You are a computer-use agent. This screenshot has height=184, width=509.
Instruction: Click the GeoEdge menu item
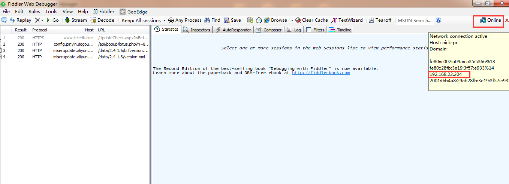click(x=133, y=12)
